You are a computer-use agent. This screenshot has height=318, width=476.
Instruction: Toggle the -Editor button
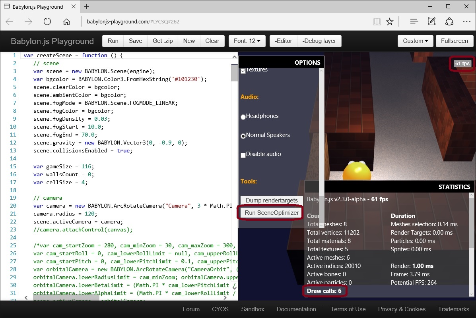[x=284, y=41]
